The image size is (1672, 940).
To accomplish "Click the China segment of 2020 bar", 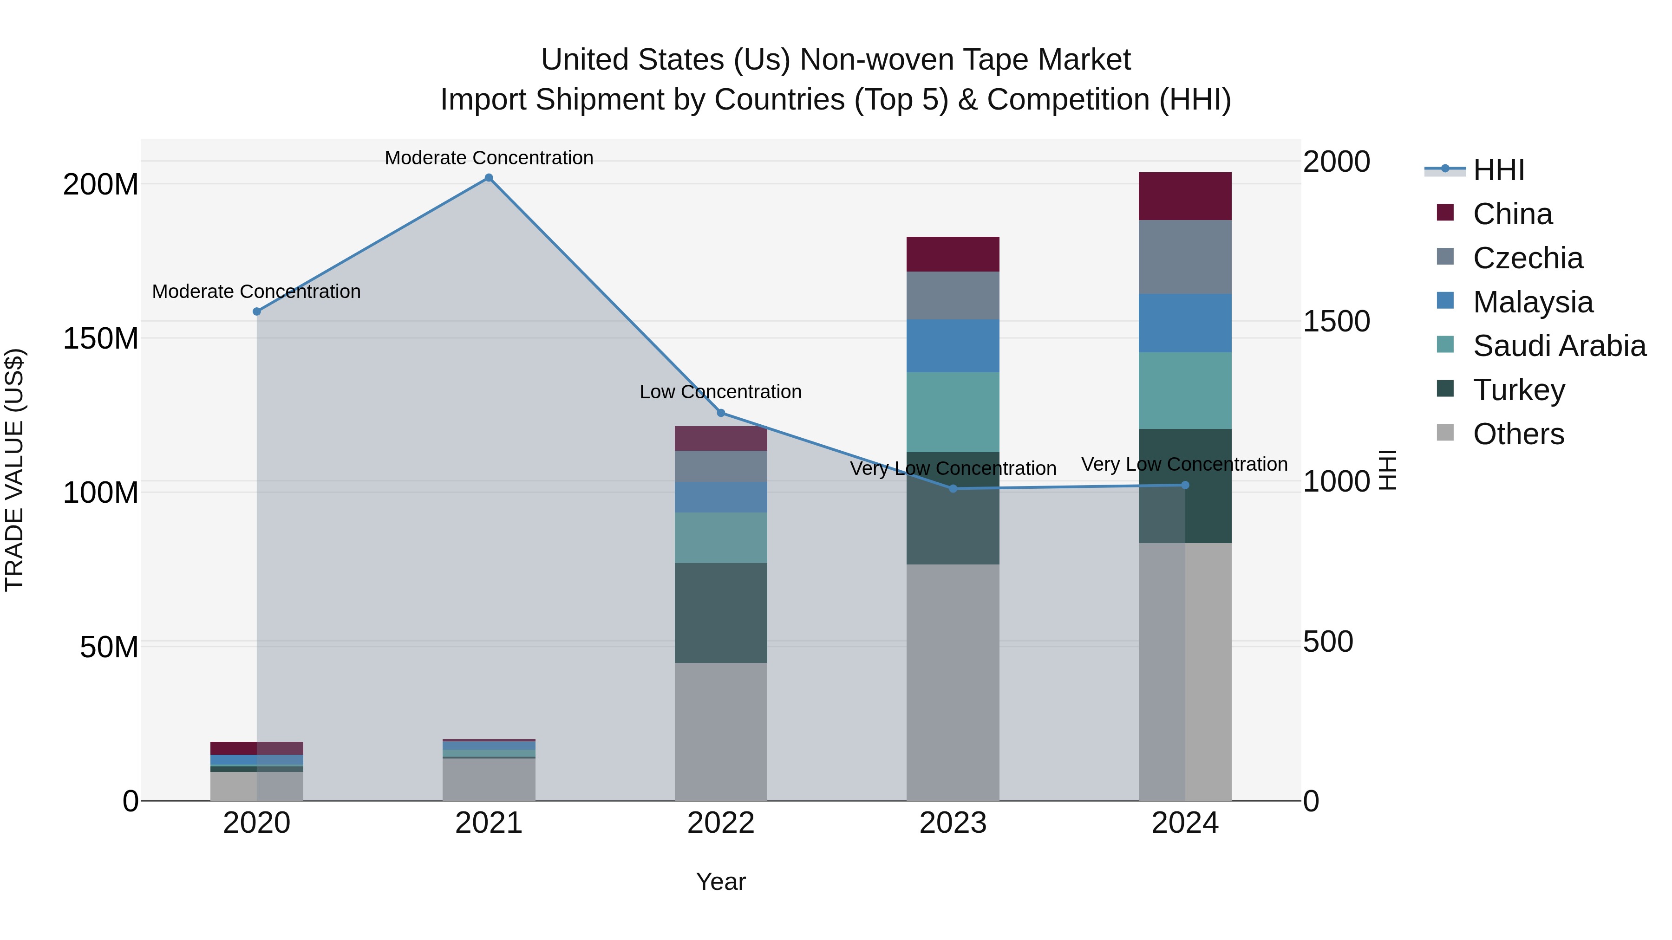I will tap(257, 749).
